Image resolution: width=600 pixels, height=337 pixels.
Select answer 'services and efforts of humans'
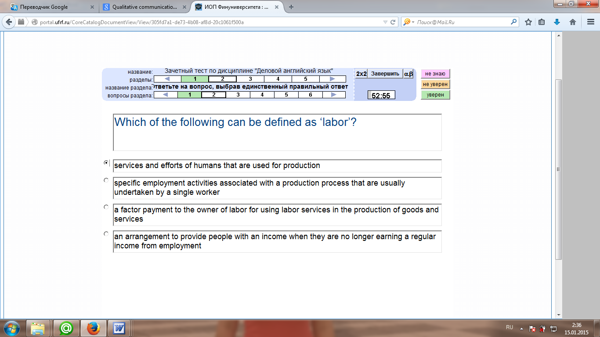tap(106, 163)
